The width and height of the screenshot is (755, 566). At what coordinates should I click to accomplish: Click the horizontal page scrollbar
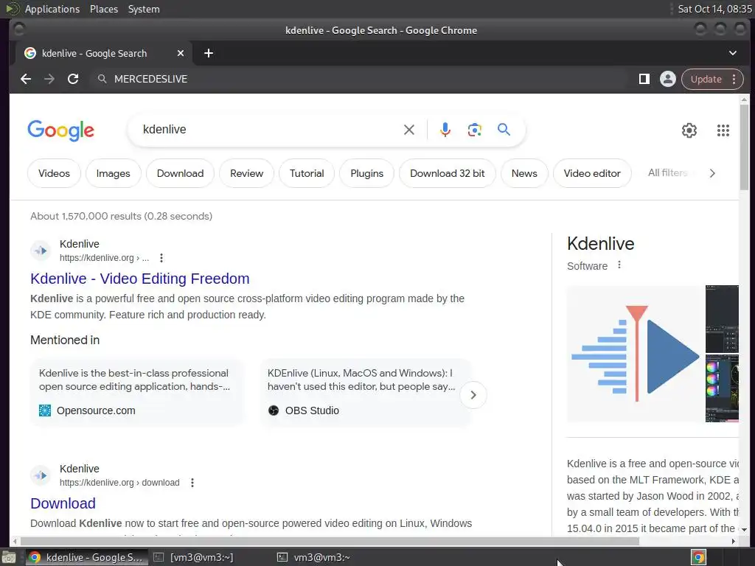click(330, 542)
